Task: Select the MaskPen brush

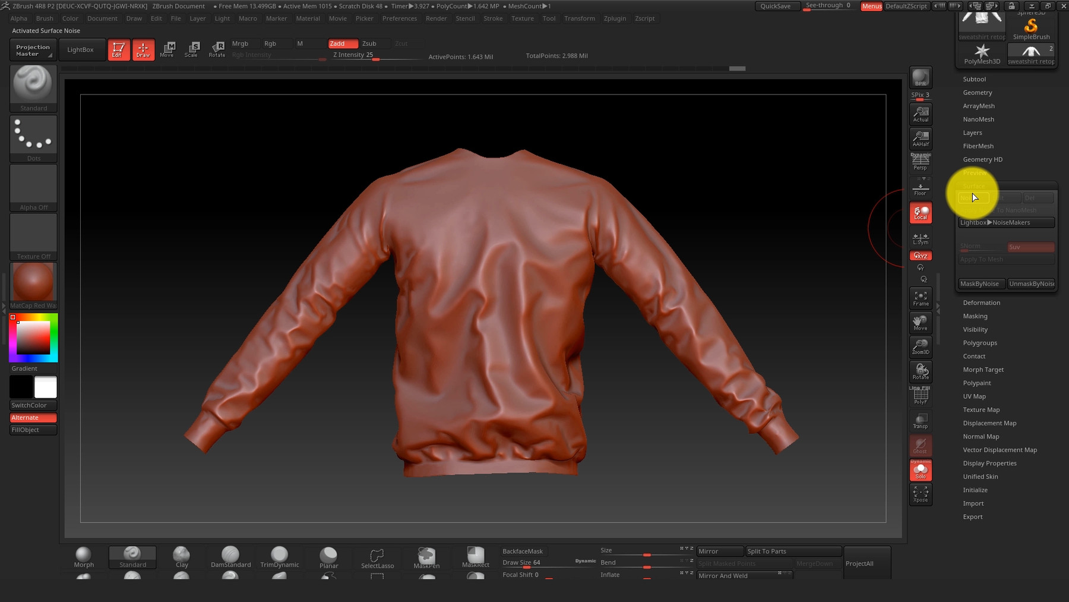Action: 426,556
